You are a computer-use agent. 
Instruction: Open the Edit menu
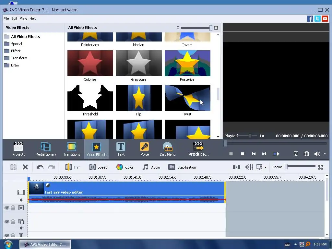click(14, 18)
